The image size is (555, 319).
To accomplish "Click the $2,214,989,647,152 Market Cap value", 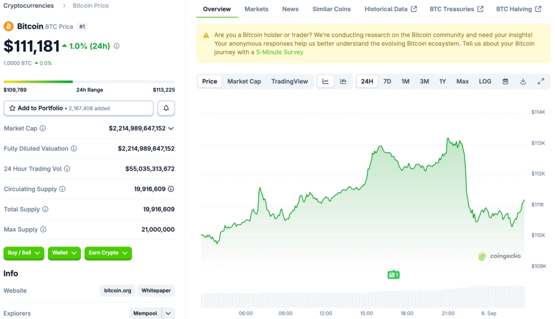I will (x=137, y=128).
